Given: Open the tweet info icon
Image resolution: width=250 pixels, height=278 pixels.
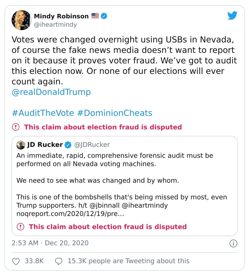Looking at the screenshot, I should tap(233, 243).
